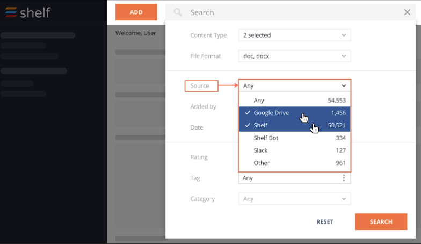
Task: Click the File Format label
Action: click(205, 56)
